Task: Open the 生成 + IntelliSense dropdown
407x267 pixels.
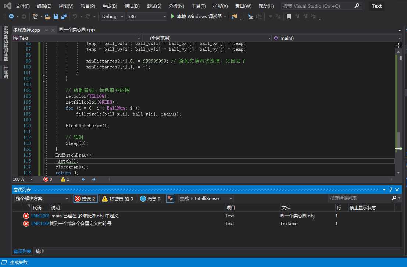Action: [x=206, y=199]
